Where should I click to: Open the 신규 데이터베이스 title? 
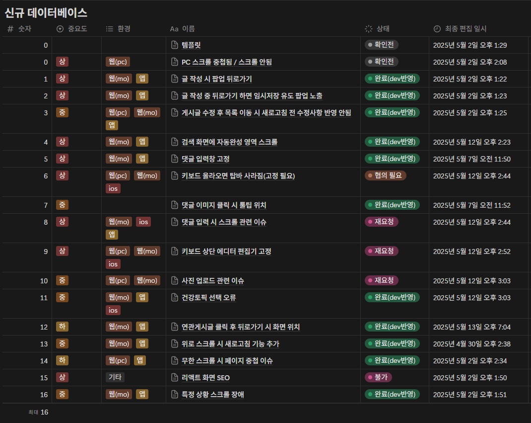coord(46,13)
